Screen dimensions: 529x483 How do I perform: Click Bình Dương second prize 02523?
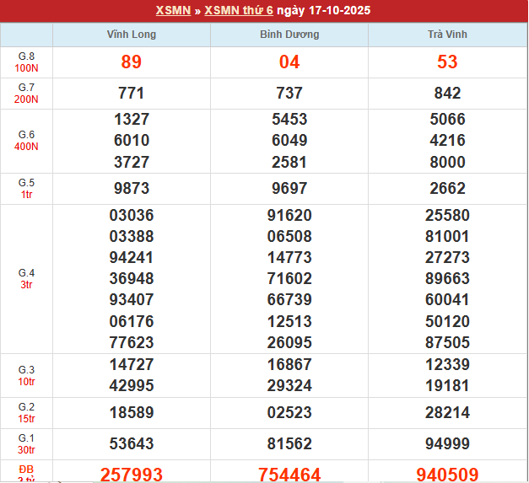[x=289, y=413]
